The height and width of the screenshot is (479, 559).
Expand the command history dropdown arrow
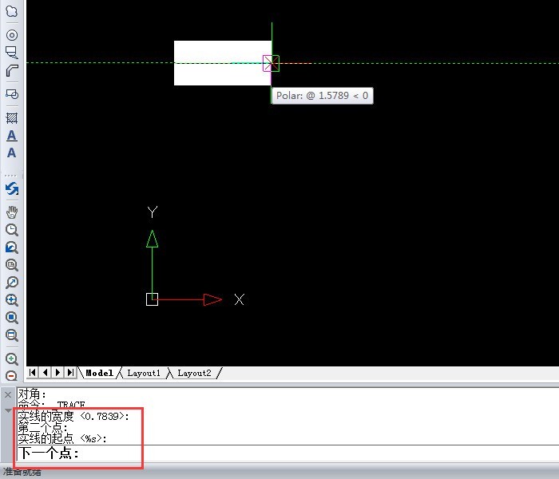7,410
